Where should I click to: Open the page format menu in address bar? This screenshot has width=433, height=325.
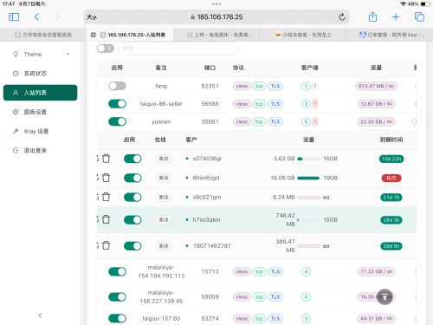[x=92, y=17]
